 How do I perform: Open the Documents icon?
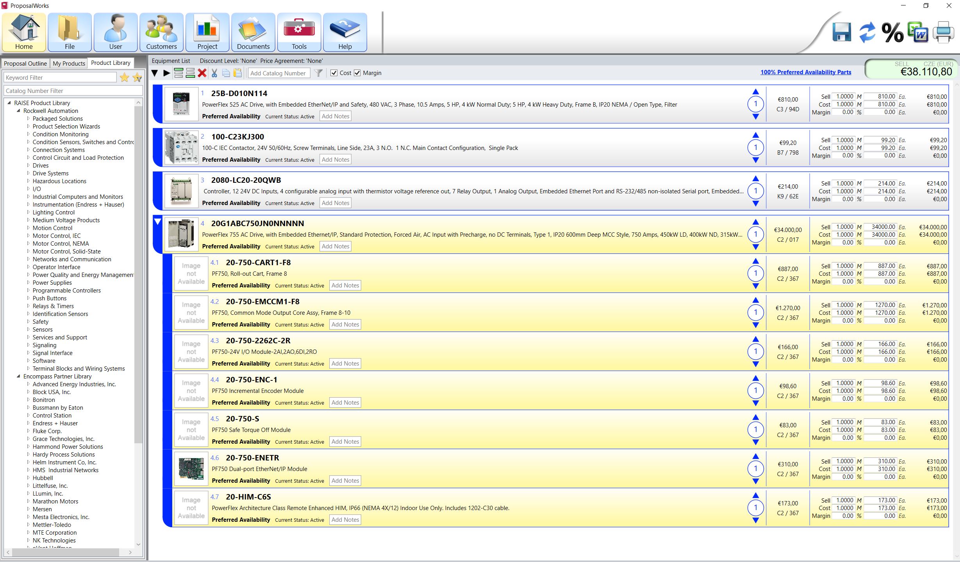(x=253, y=32)
